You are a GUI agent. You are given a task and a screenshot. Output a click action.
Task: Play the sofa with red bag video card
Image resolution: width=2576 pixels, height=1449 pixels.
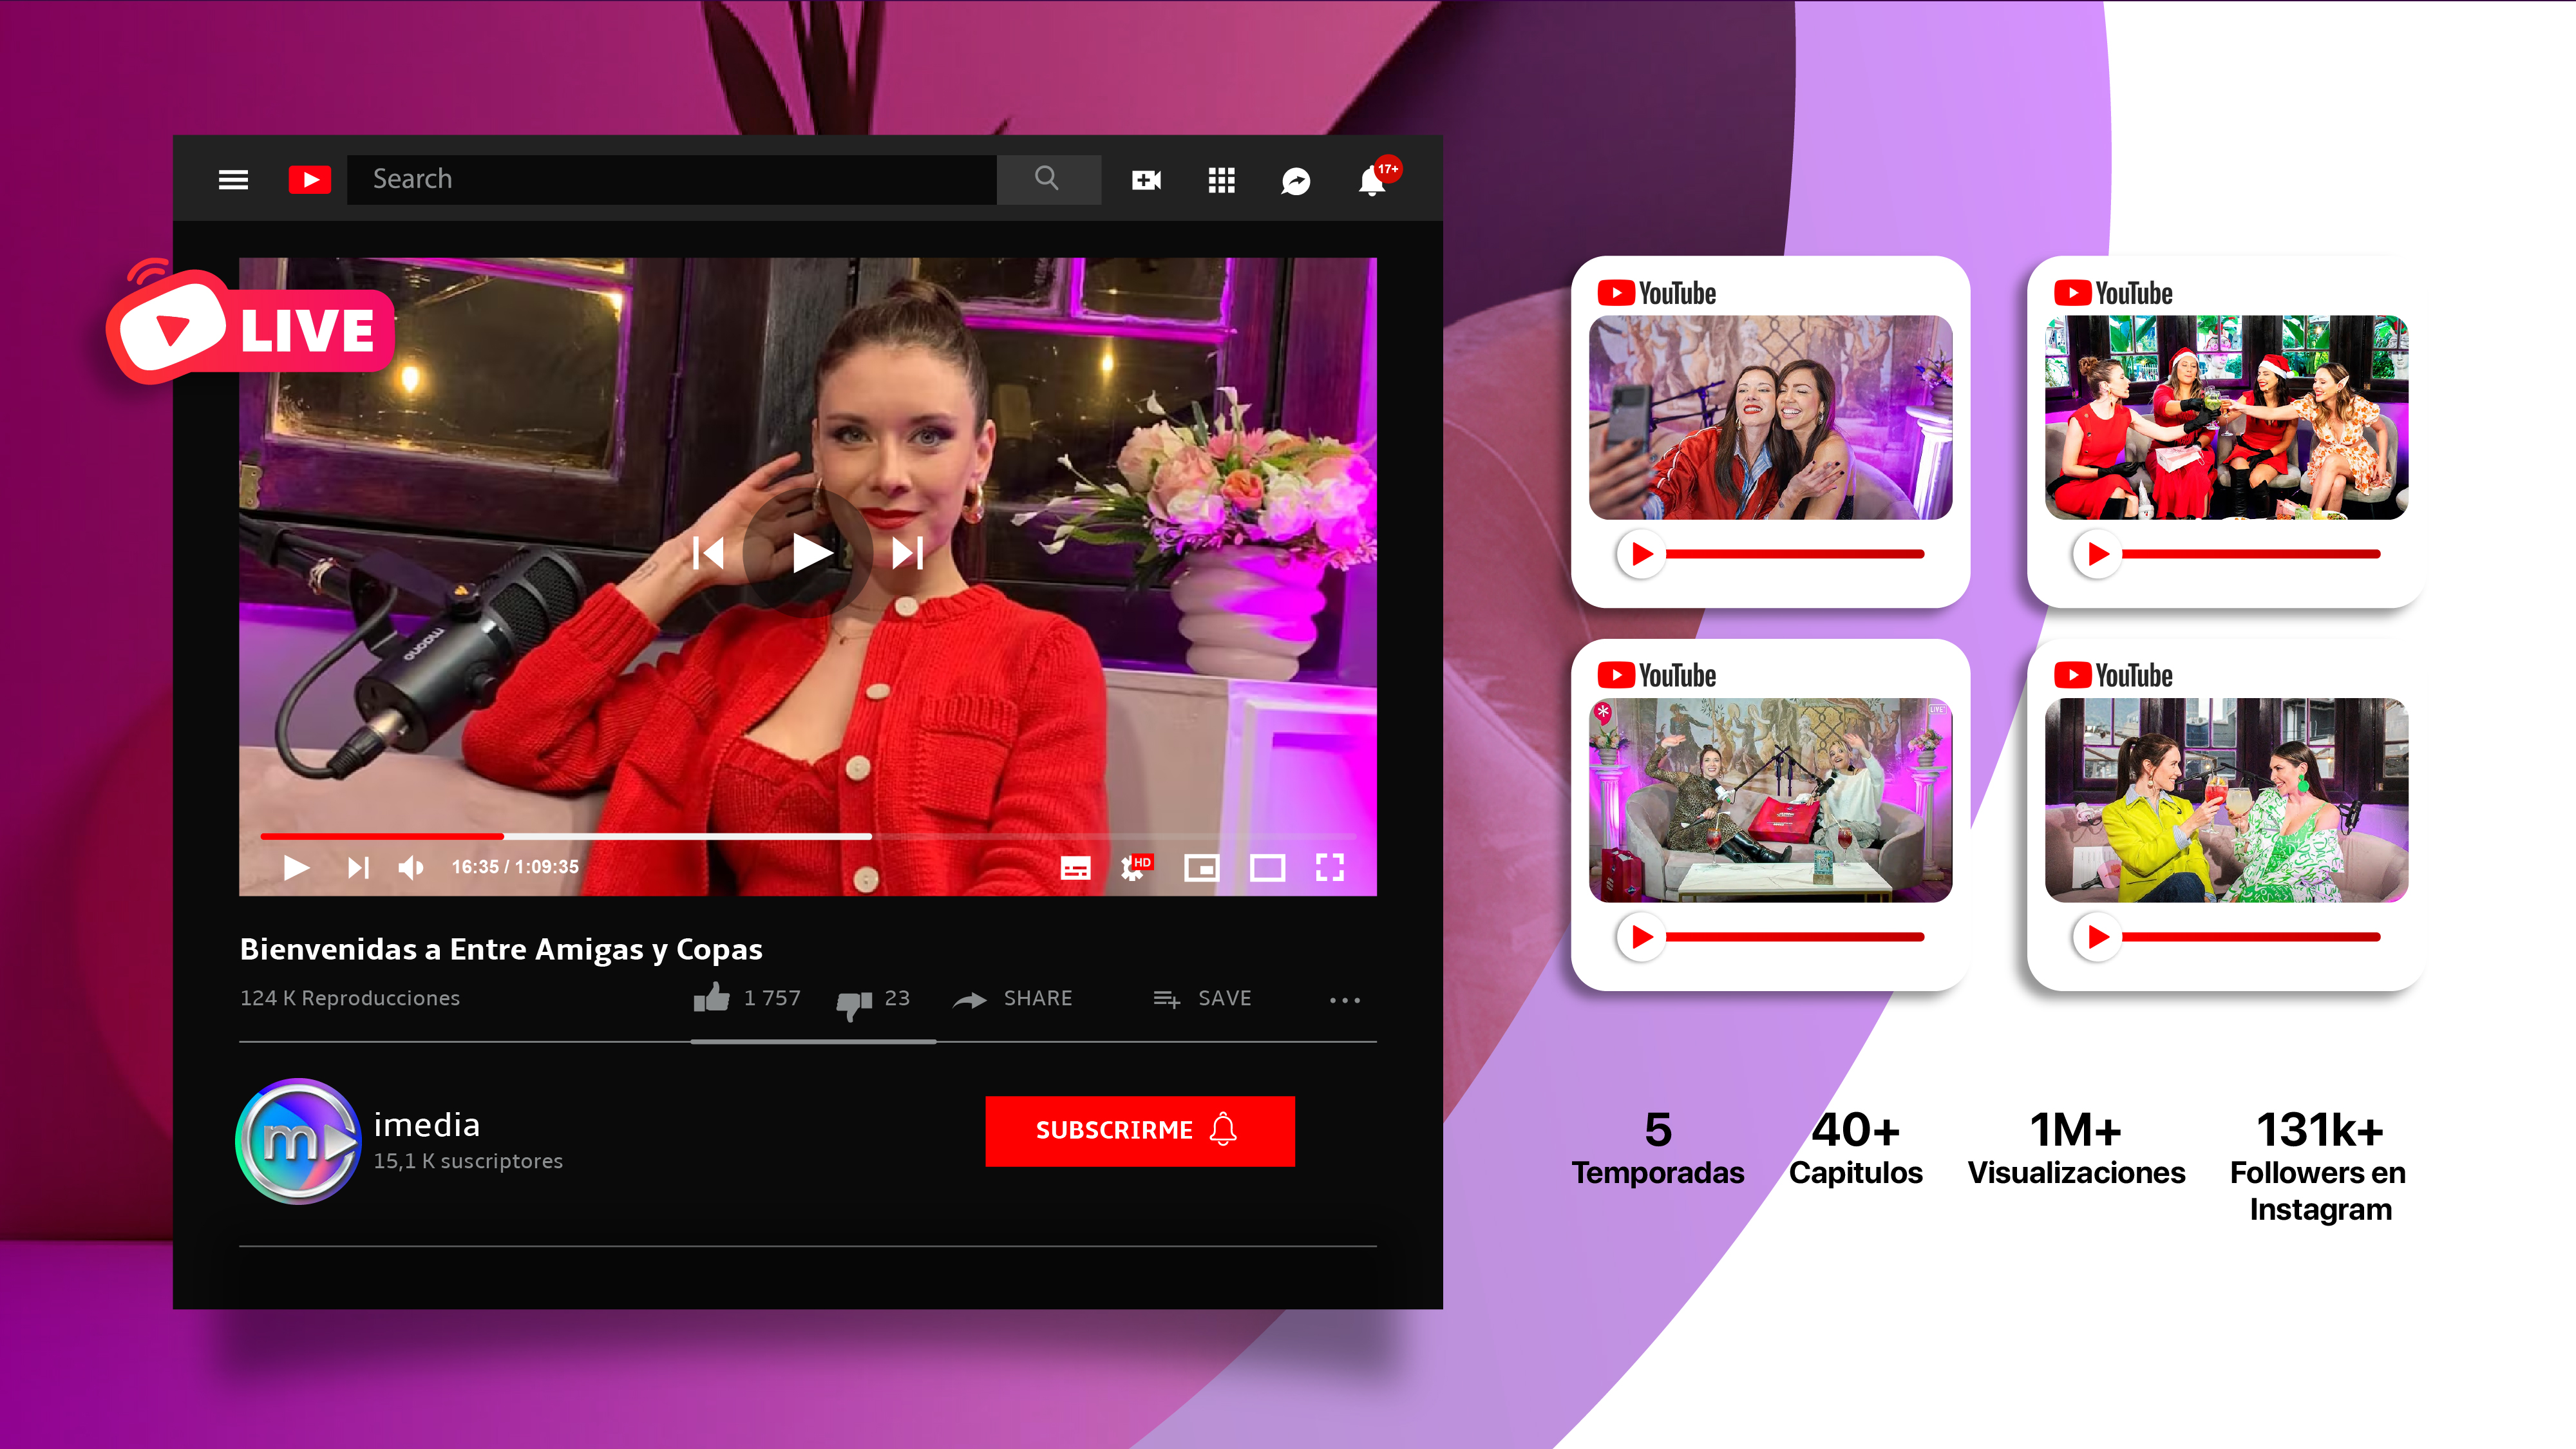[x=1641, y=937]
